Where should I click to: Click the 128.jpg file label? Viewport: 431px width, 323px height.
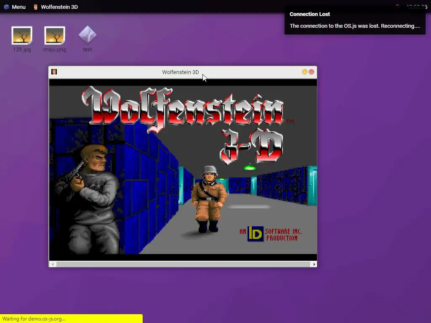click(22, 50)
